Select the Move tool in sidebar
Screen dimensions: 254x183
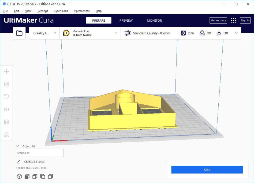(x=6, y=71)
